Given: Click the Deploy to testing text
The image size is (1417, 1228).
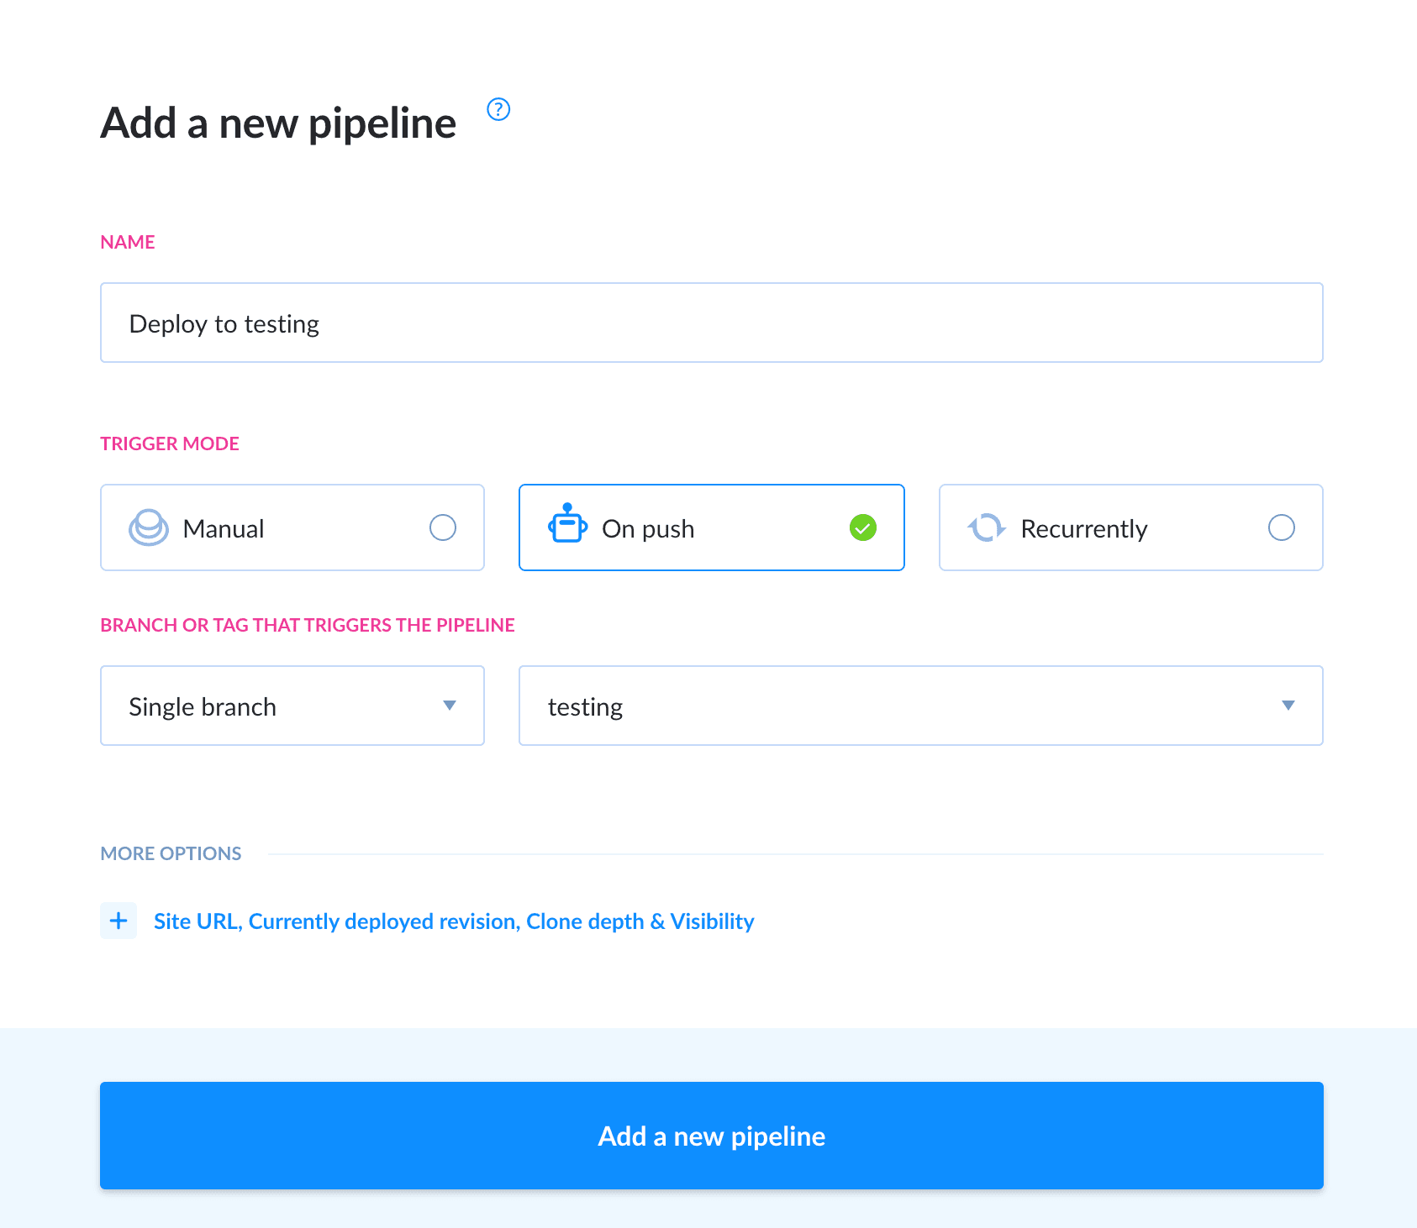Looking at the screenshot, I should [224, 323].
